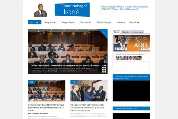Open the Search arrow menu item

pyautogui.click(x=134, y=22)
